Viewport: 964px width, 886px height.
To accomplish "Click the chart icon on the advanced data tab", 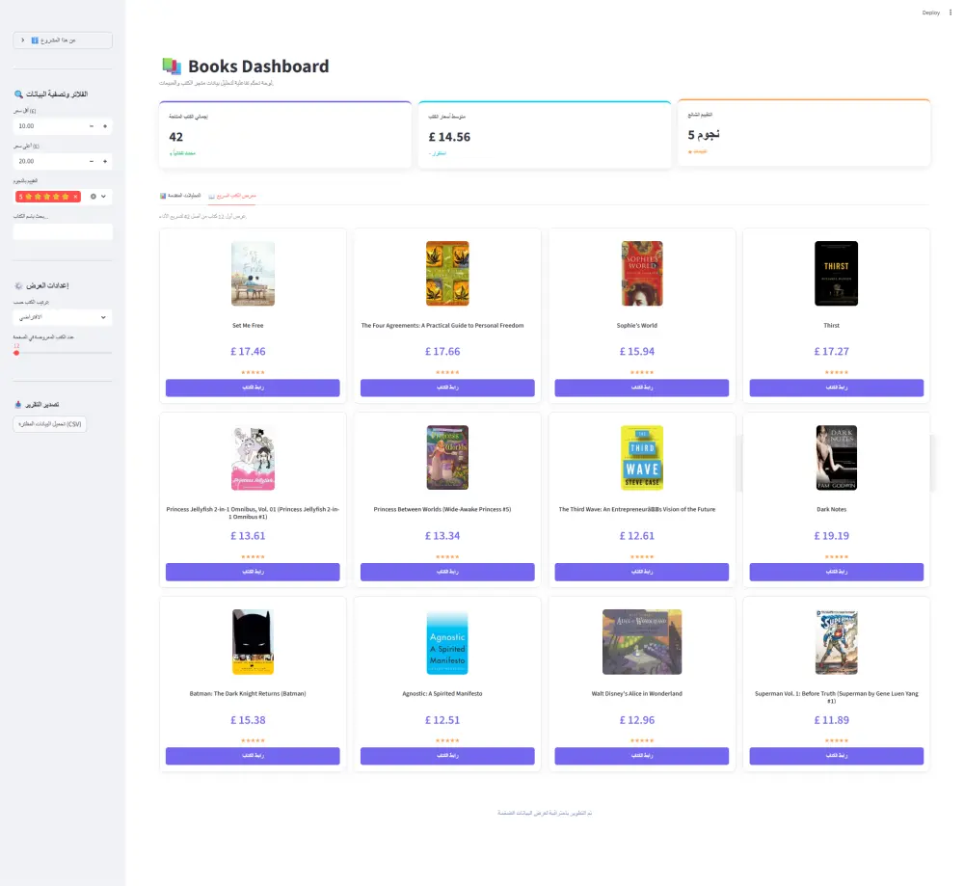I will (x=162, y=195).
